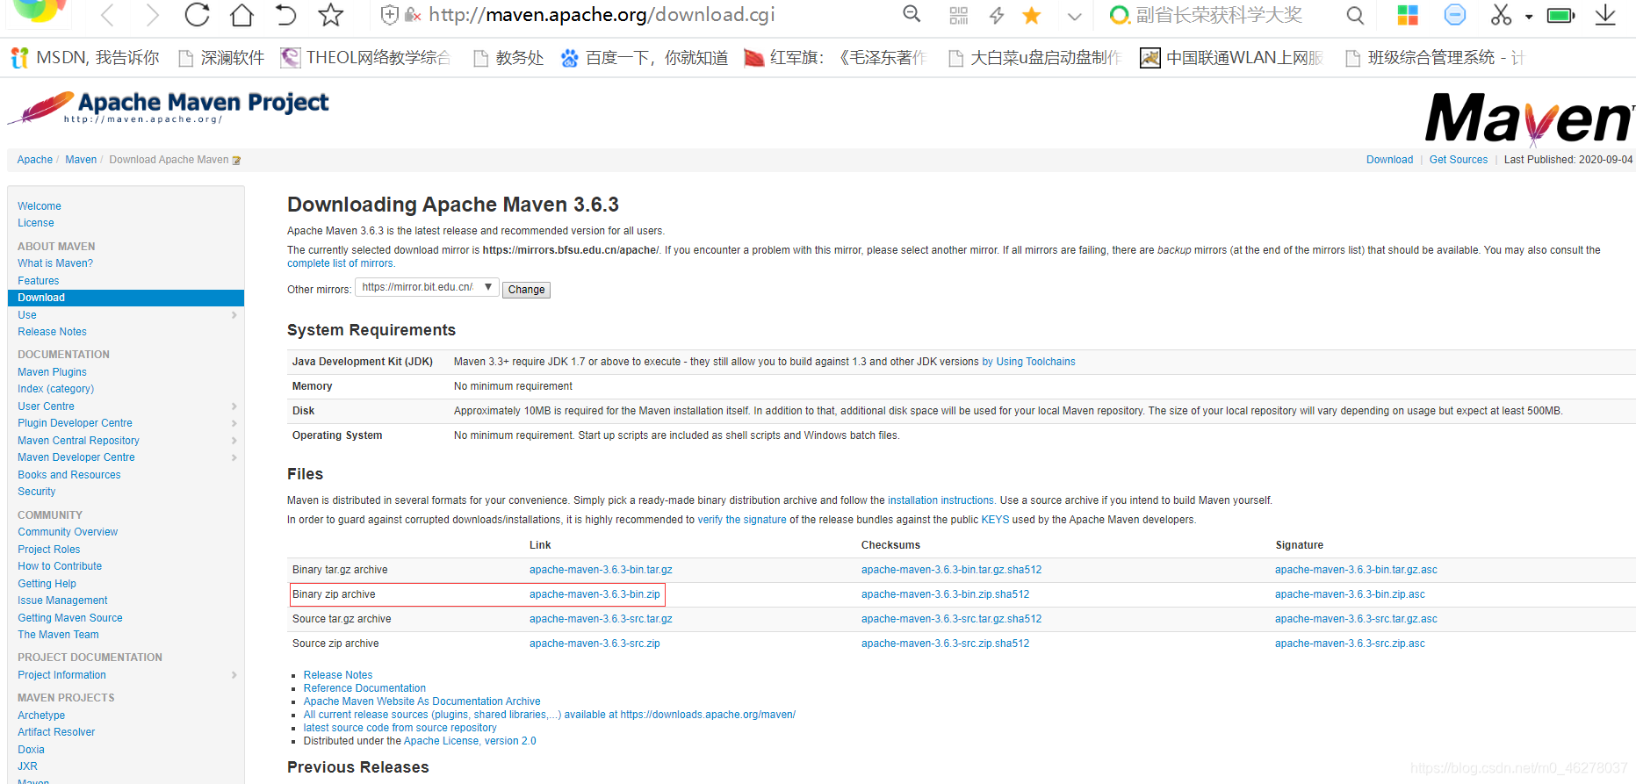Open the colorful grid apps icon
Image resolution: width=1636 pixels, height=784 pixels.
point(1408,15)
